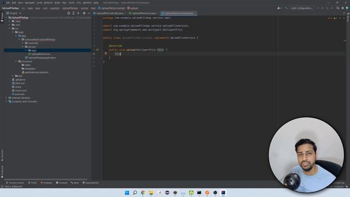Expand the .idea folder
Screen dimensions: 350x197
pyautogui.click(x=10, y=21)
